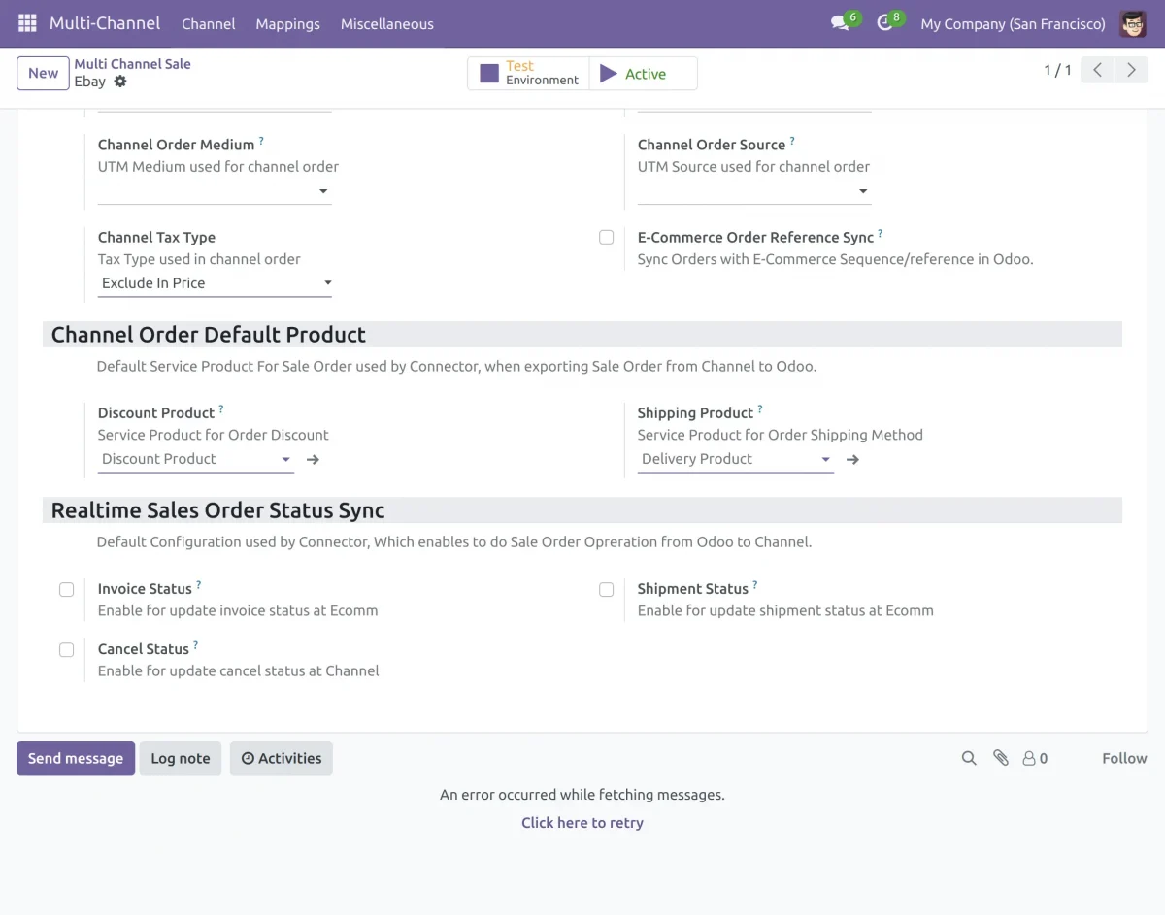This screenshot has height=915, width=1165.
Task: Click the attachment paperclip in the chatter
Action: [1001, 758]
